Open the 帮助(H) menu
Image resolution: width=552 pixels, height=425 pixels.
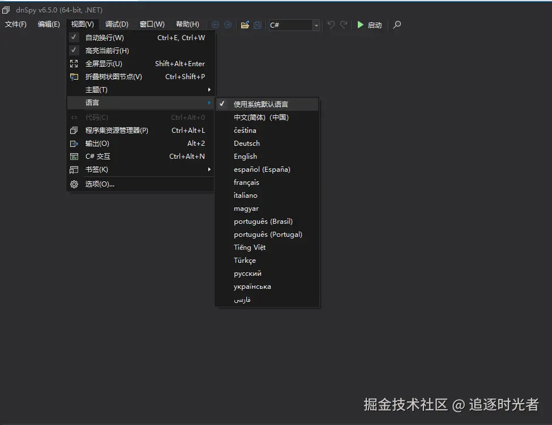click(x=187, y=24)
